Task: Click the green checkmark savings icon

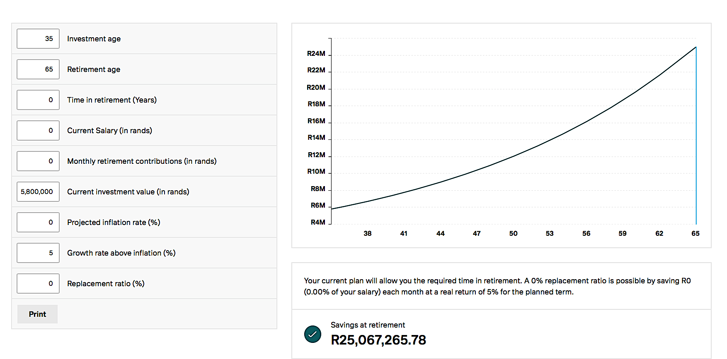Action: click(313, 334)
